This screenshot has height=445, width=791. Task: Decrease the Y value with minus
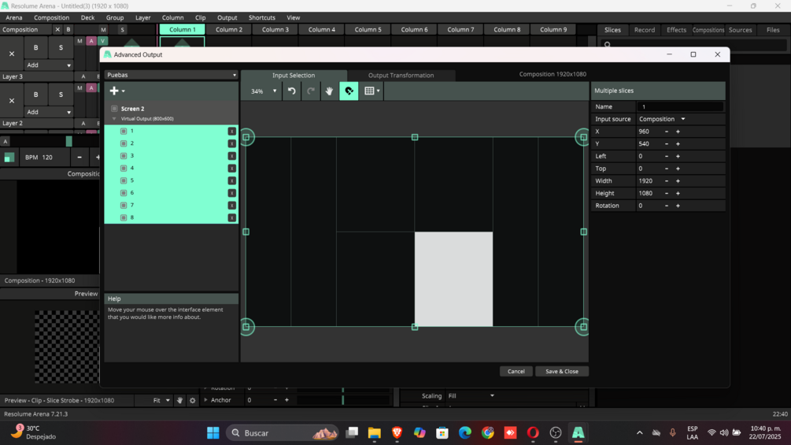coord(667,144)
